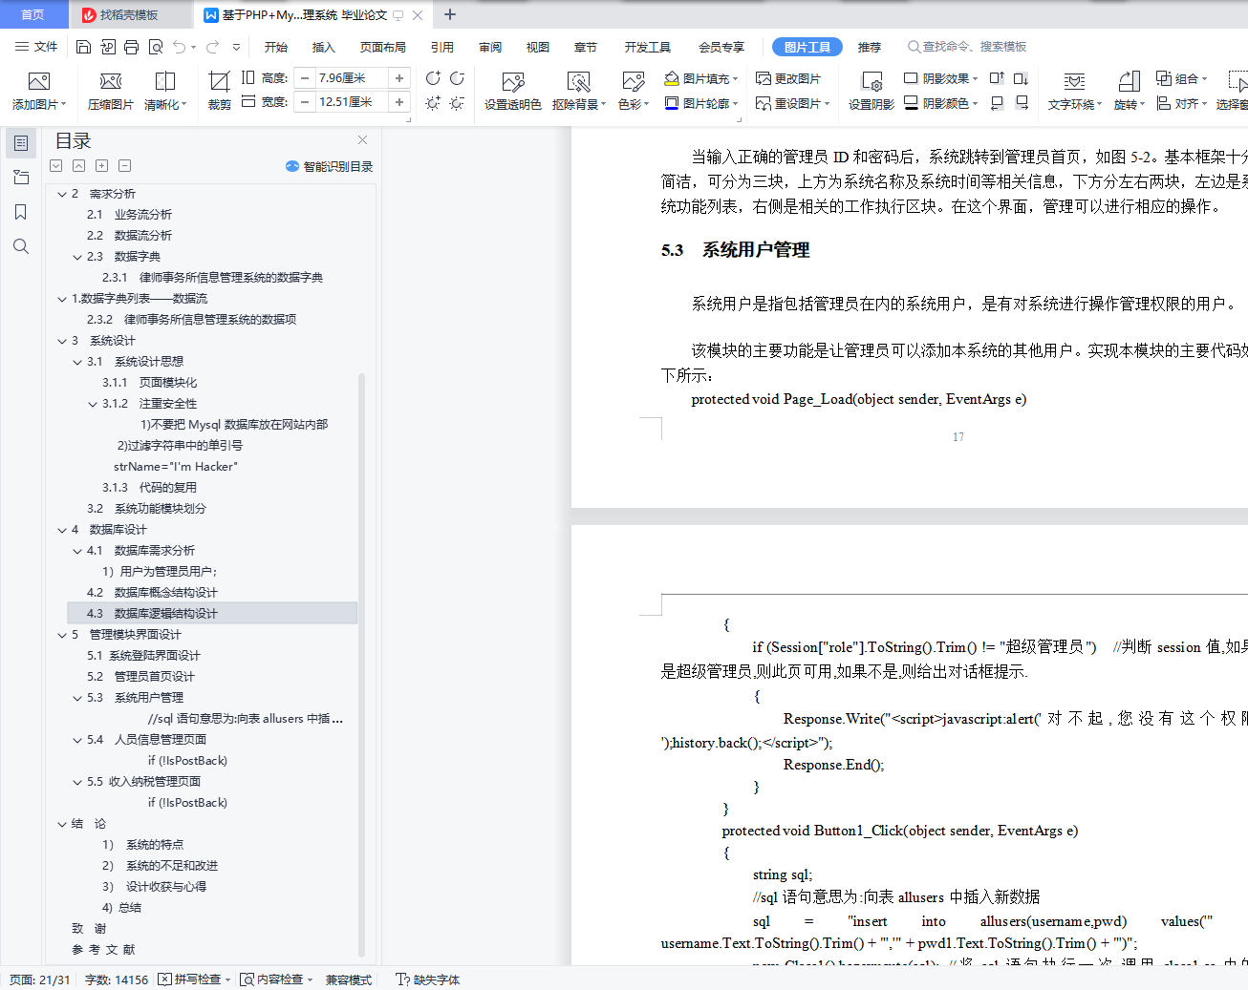The image size is (1248, 990).
Task: Toggle 兼容模式 compatibility mode in status bar
Action: click(348, 979)
